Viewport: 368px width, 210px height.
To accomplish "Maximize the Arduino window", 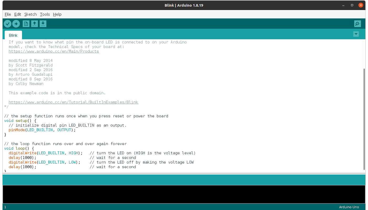I will [352, 5].
